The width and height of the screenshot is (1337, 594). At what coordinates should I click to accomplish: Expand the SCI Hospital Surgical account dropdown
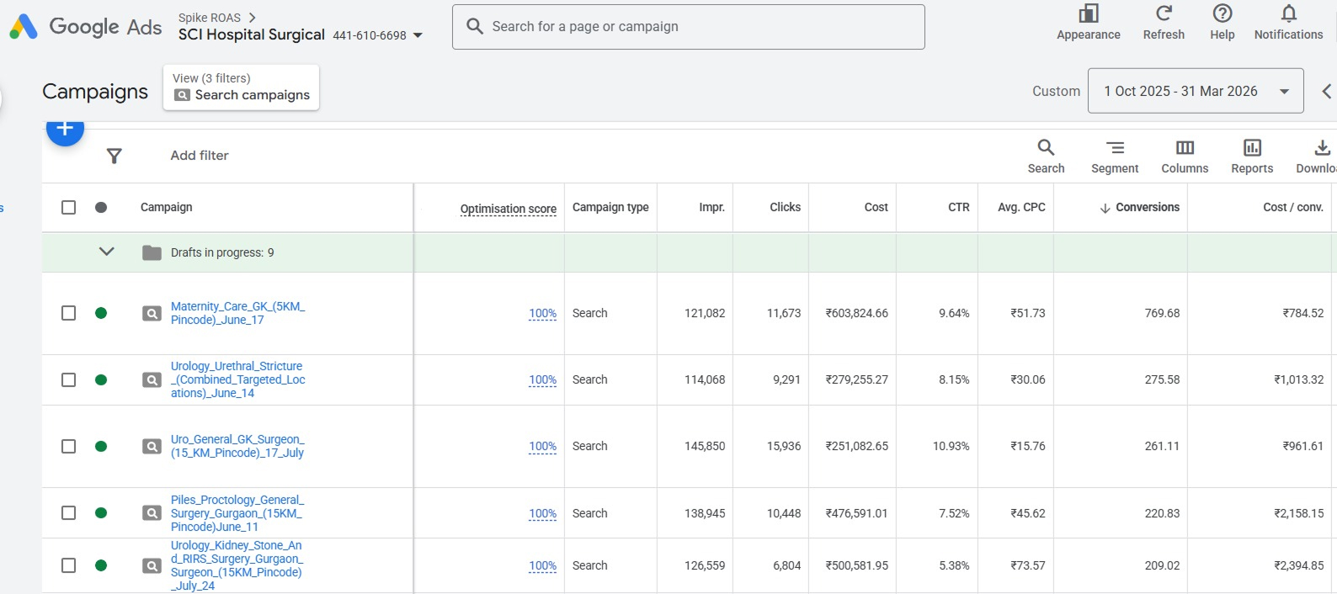[x=418, y=35]
